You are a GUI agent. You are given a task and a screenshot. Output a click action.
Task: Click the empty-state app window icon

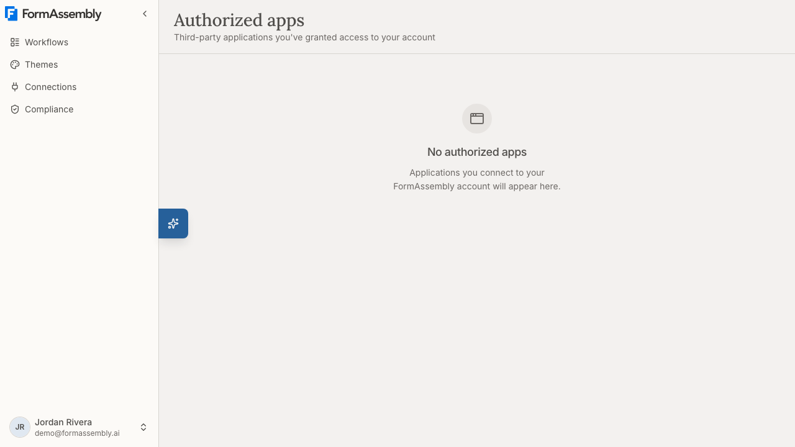coord(477,119)
